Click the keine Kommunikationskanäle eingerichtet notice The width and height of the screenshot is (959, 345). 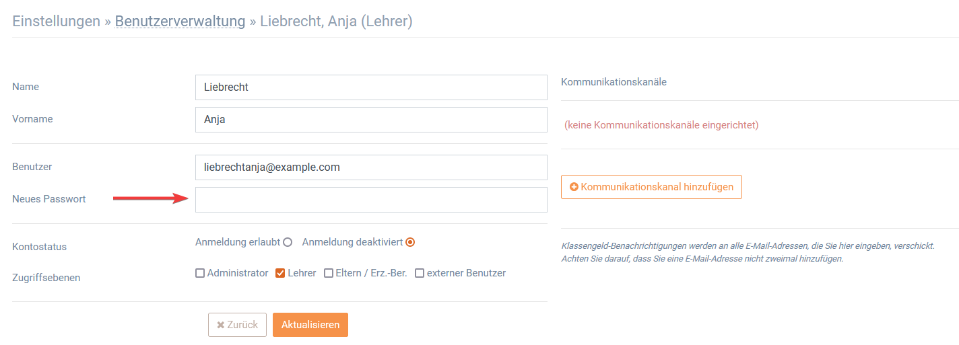pyautogui.click(x=661, y=125)
